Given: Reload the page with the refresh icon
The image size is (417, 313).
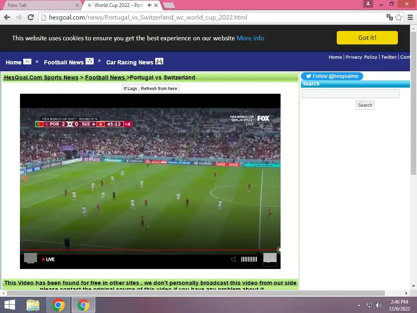Looking at the screenshot, I should 31,17.
